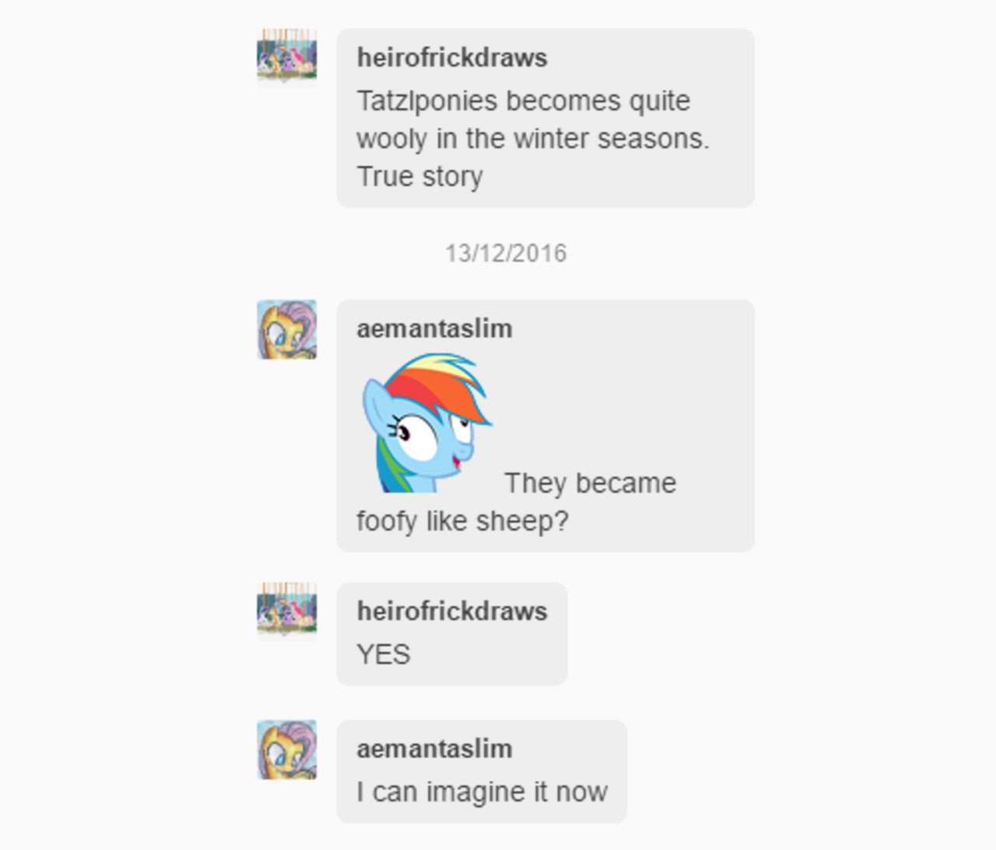
Task: Visit aemantaslim username above 'I can imagine it now'
Action: tap(434, 749)
